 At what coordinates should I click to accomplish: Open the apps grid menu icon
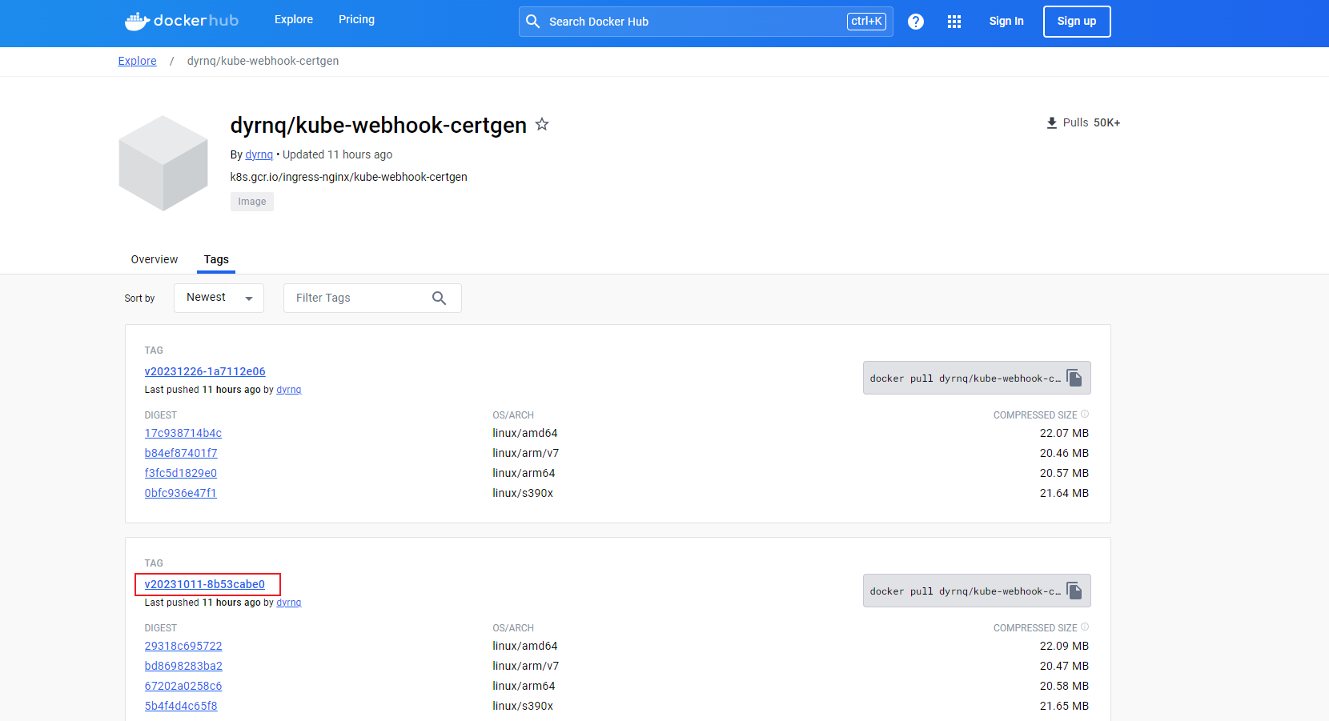click(954, 22)
